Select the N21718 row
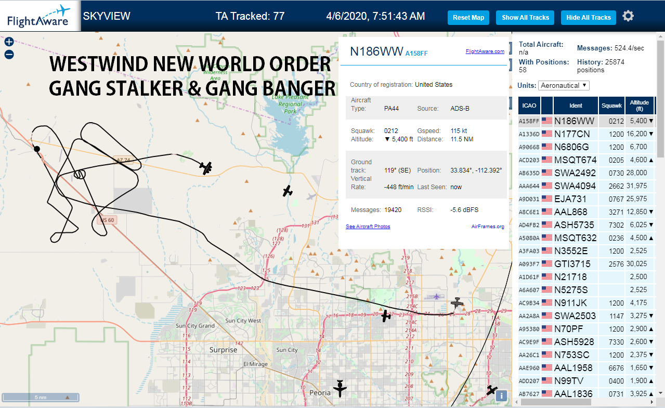The width and height of the screenshot is (665, 408). [586, 277]
